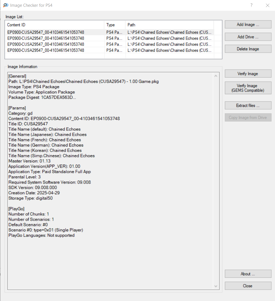Click the Image Type: PS4 Package line
Viewport: 275px width, 301px height.
[34, 87]
